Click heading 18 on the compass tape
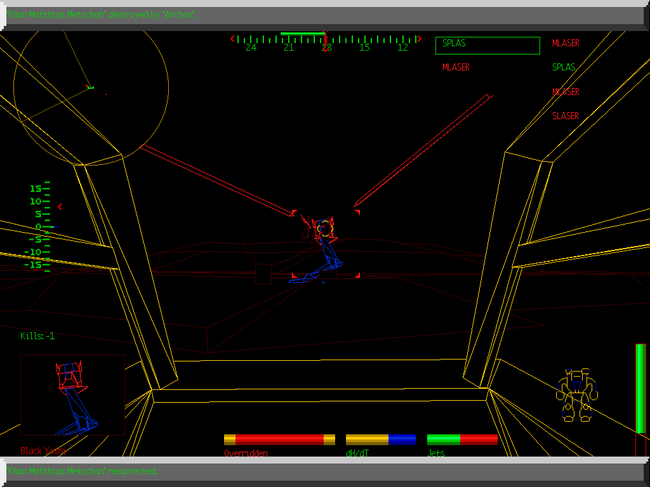This screenshot has width=650, height=487. pos(326,46)
